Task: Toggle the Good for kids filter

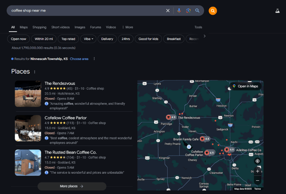Action: 148,39
